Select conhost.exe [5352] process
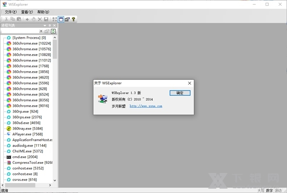The image size is (287, 193). (28, 168)
